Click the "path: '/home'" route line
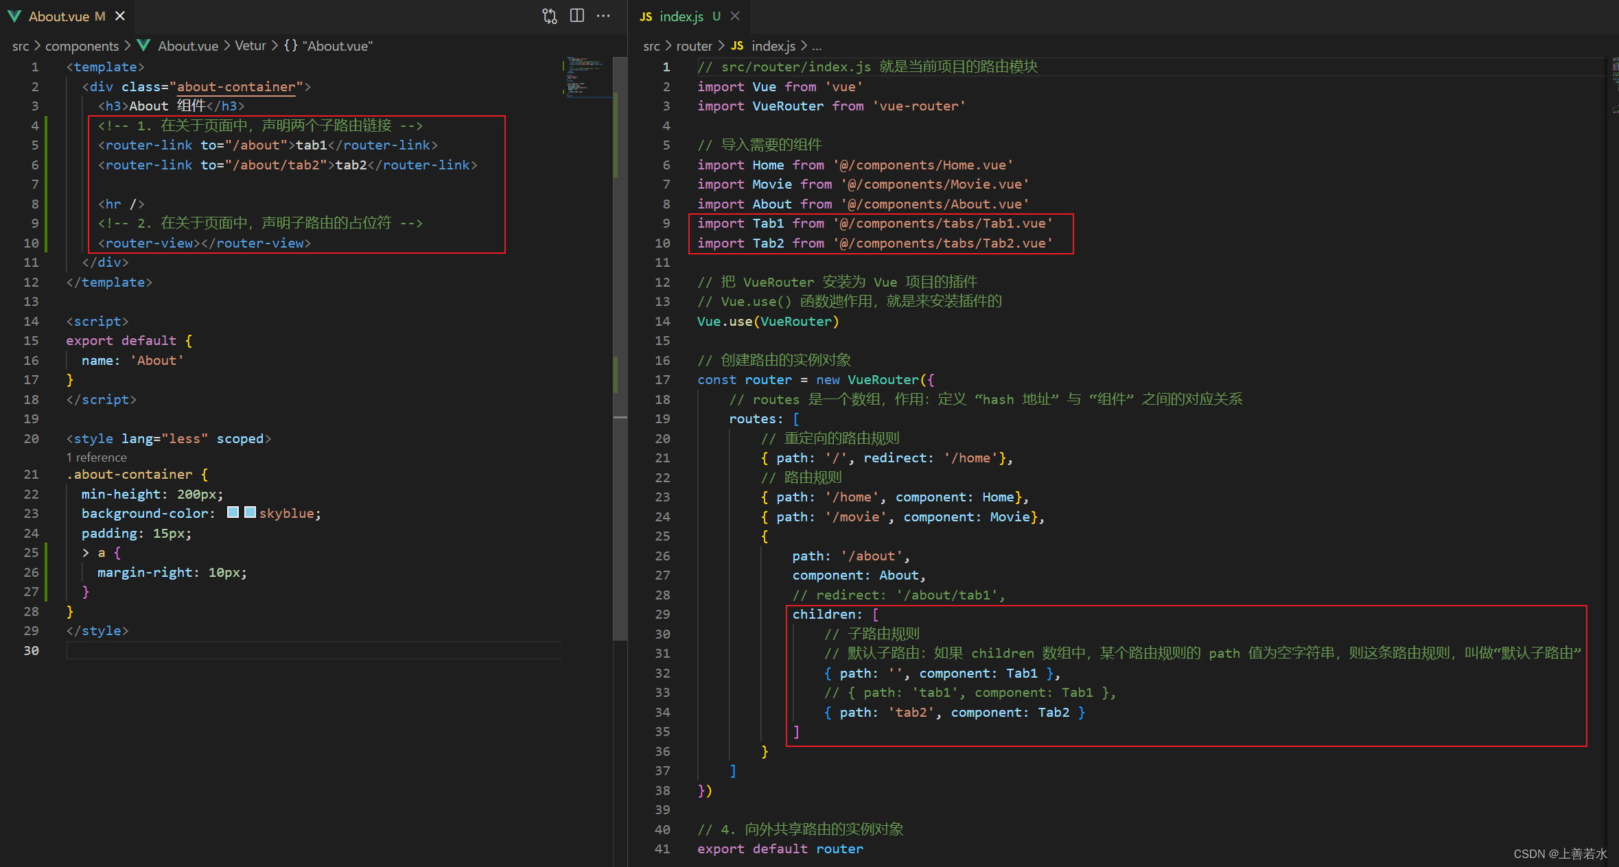 [895, 497]
